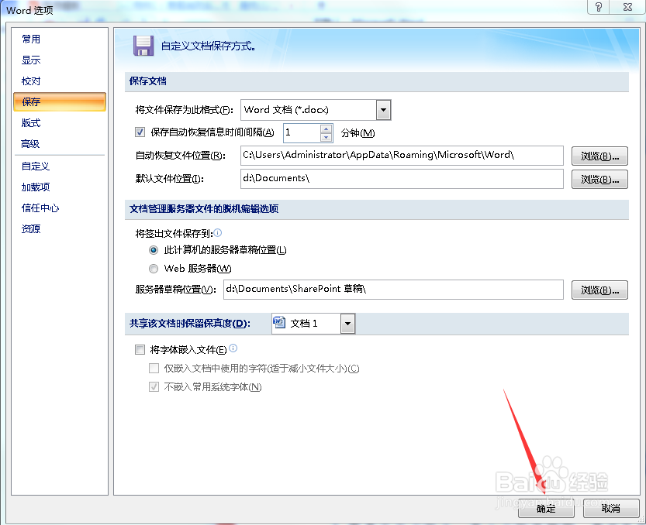Browse for the 服务器草稿位置 folder
Screen dimensions: 646x525
pos(599,290)
